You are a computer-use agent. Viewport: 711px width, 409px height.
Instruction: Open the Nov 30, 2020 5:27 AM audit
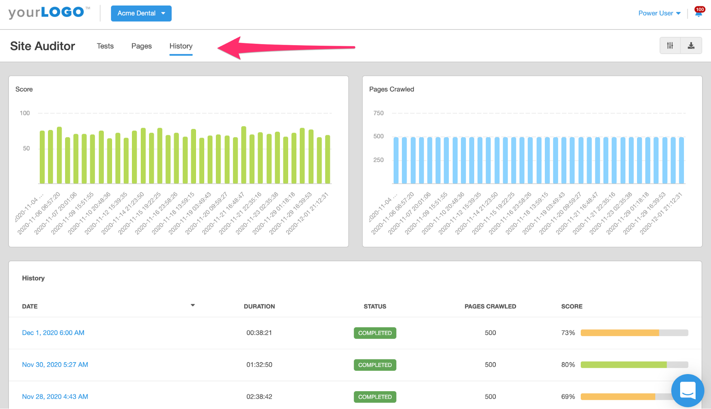(55, 365)
